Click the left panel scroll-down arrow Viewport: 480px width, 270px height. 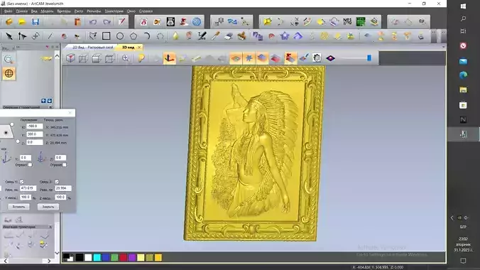(57, 253)
